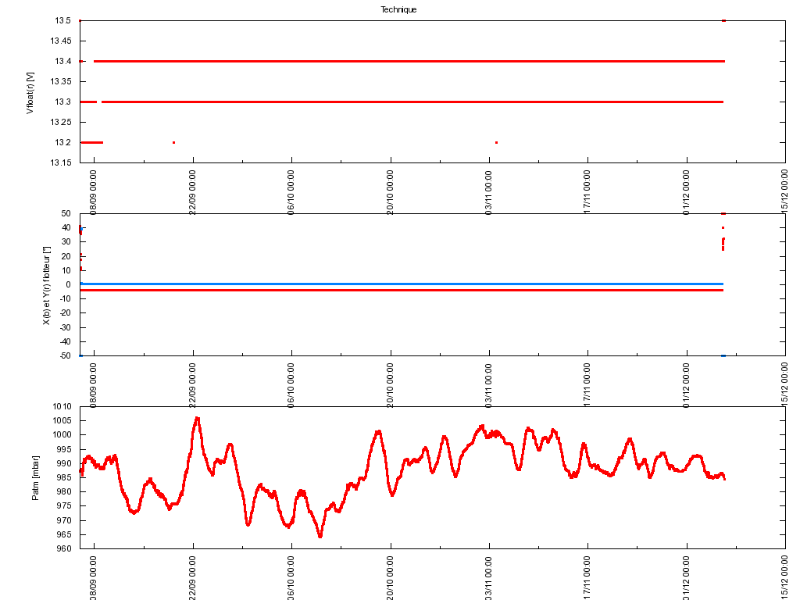Click the 'Technique' chart title

(398, 9)
